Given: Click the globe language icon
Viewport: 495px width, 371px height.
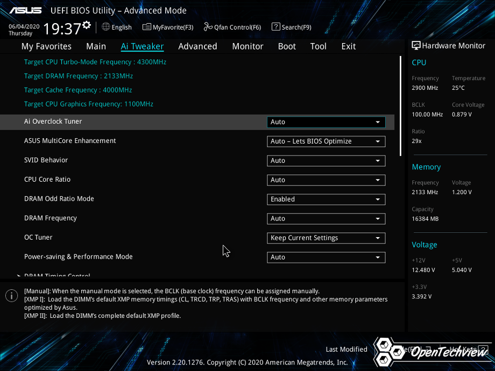Looking at the screenshot, I should tap(106, 27).
